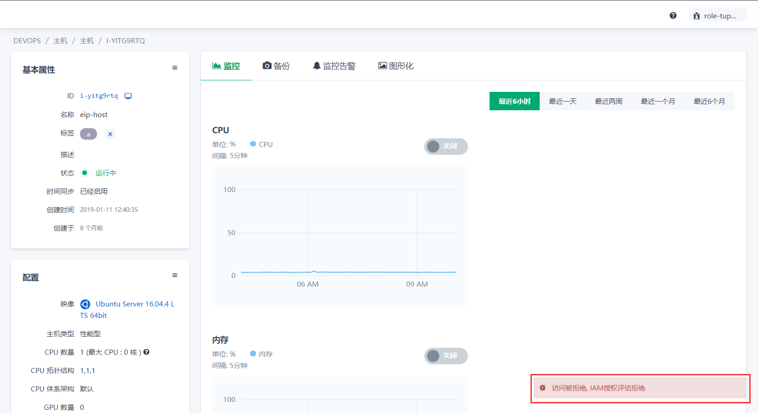Select the 最近6小时 time range
The image size is (758, 413).
pyautogui.click(x=514, y=102)
